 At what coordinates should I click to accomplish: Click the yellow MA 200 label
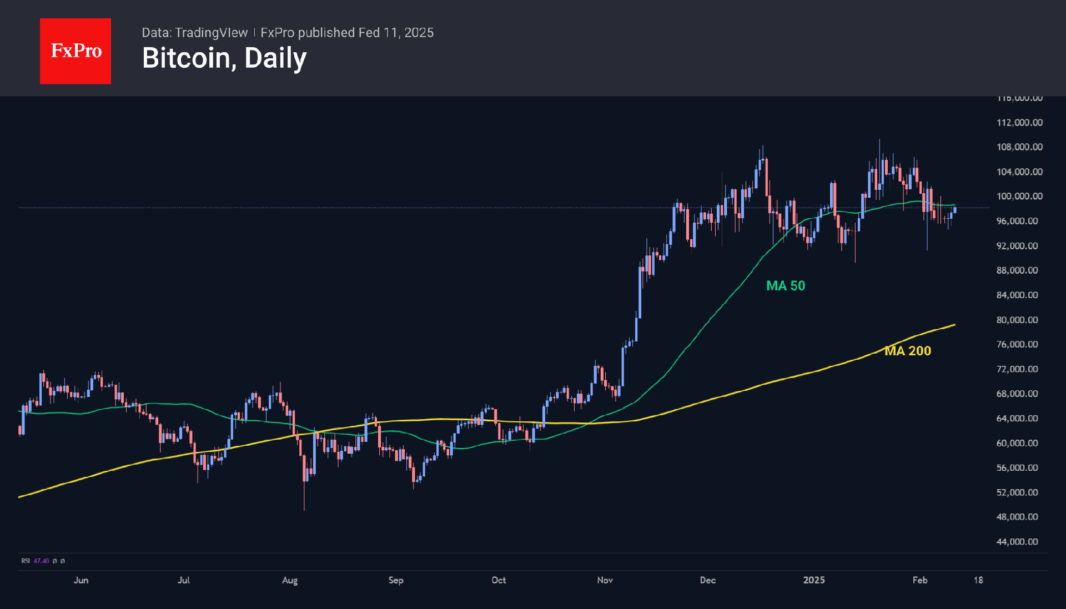908,351
